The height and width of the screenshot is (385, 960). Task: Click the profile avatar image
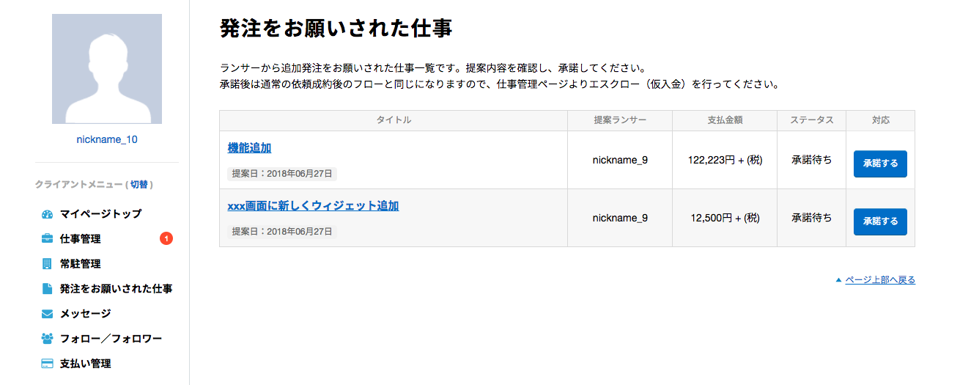(x=107, y=69)
